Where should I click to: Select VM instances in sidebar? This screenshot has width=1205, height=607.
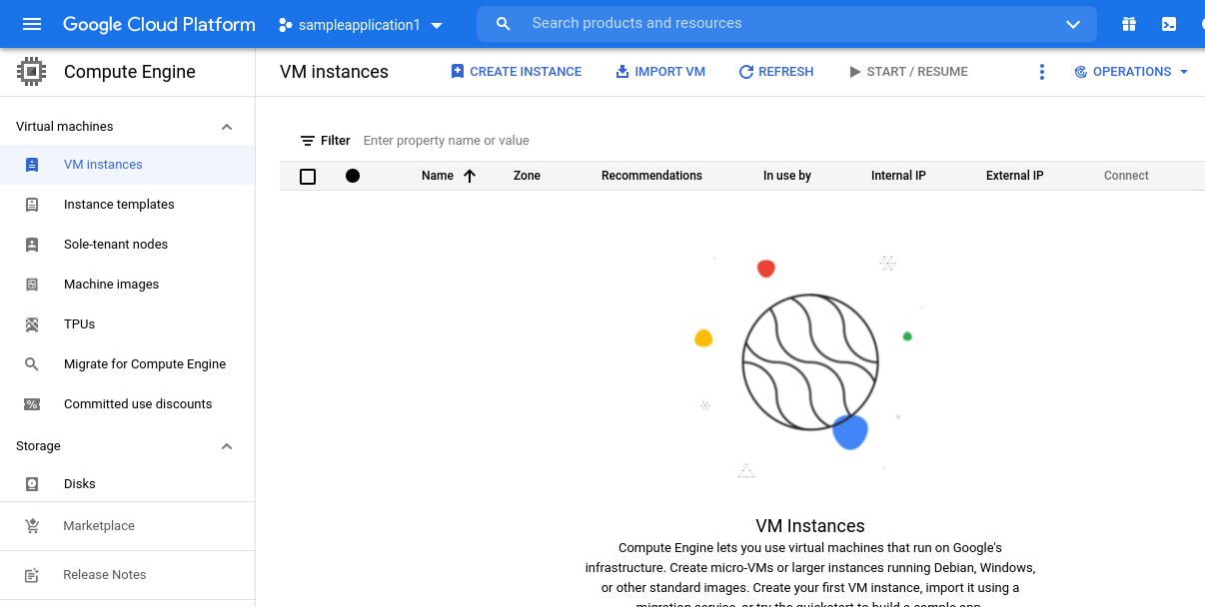click(x=128, y=165)
